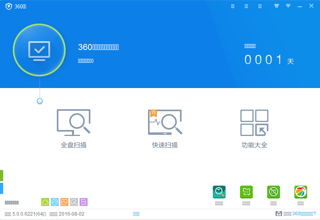Open the green popup blocker tool icon
Screen dimensions: 320x220
(x=274, y=192)
